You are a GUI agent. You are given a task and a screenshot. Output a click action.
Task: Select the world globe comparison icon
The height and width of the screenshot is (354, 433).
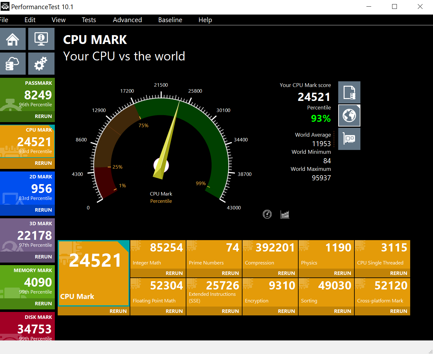coord(349,116)
